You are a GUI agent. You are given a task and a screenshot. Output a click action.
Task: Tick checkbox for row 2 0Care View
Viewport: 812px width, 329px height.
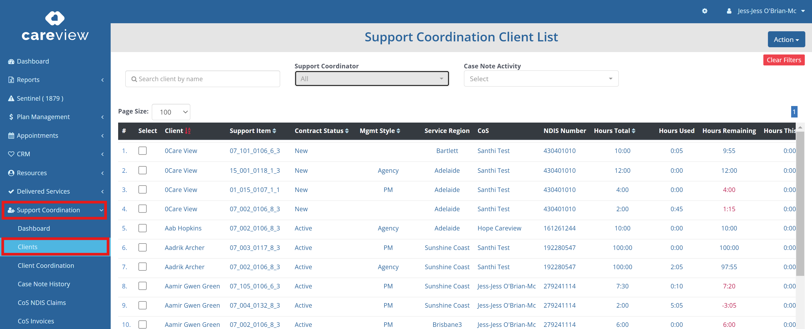pos(142,170)
